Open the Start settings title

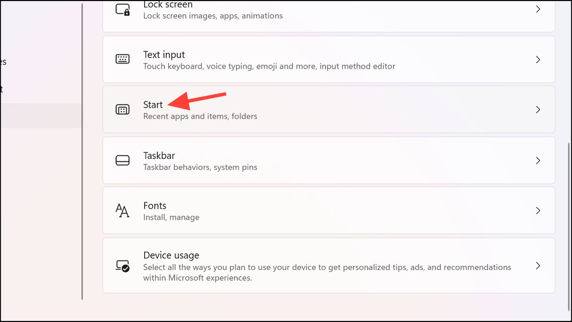pyautogui.click(x=153, y=105)
